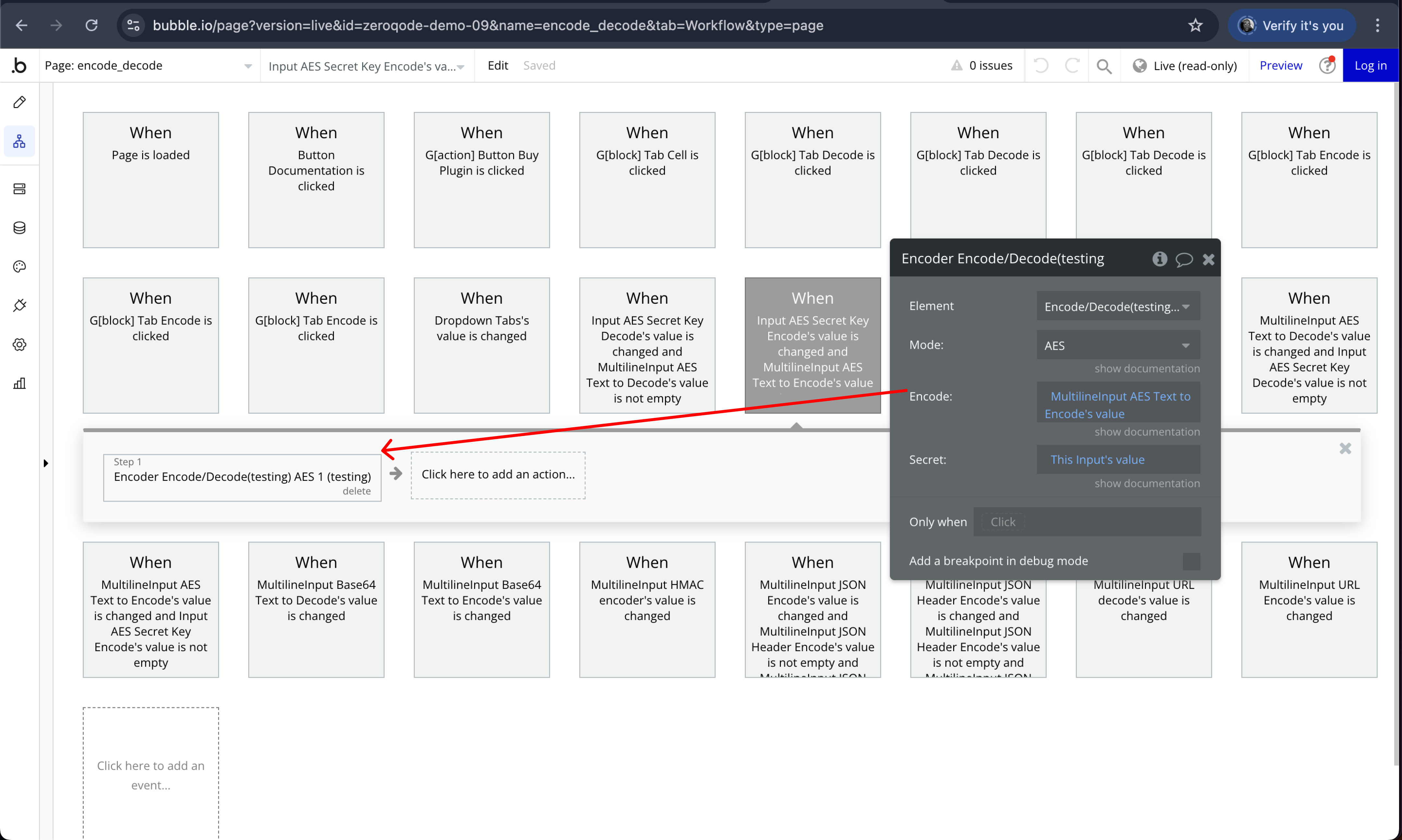1402x840 pixels.
Task: Click the Preview link
Action: (1280, 65)
